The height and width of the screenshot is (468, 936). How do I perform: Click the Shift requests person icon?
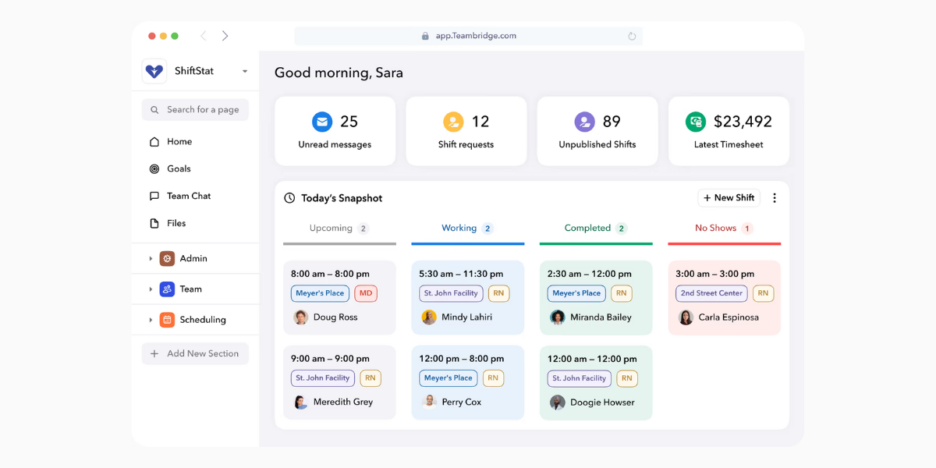pyautogui.click(x=453, y=122)
